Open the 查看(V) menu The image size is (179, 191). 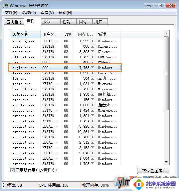(47, 13)
